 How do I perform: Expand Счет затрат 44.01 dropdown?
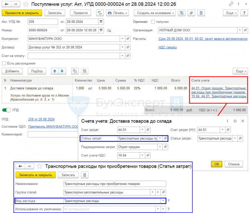[x=142, y=130]
